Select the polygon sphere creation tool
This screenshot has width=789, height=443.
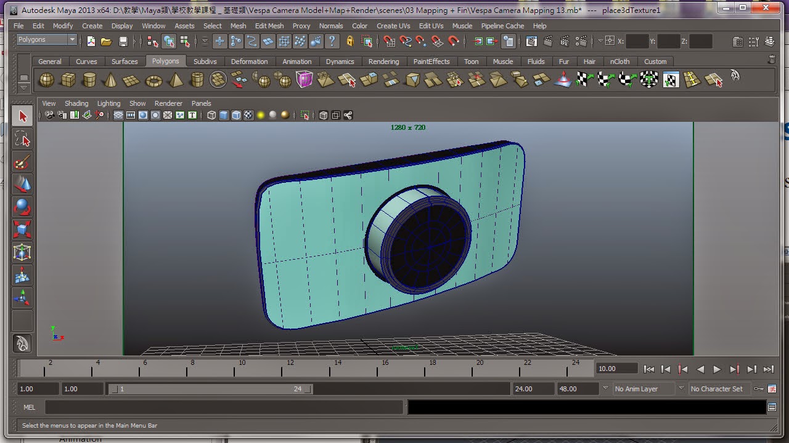[46, 80]
